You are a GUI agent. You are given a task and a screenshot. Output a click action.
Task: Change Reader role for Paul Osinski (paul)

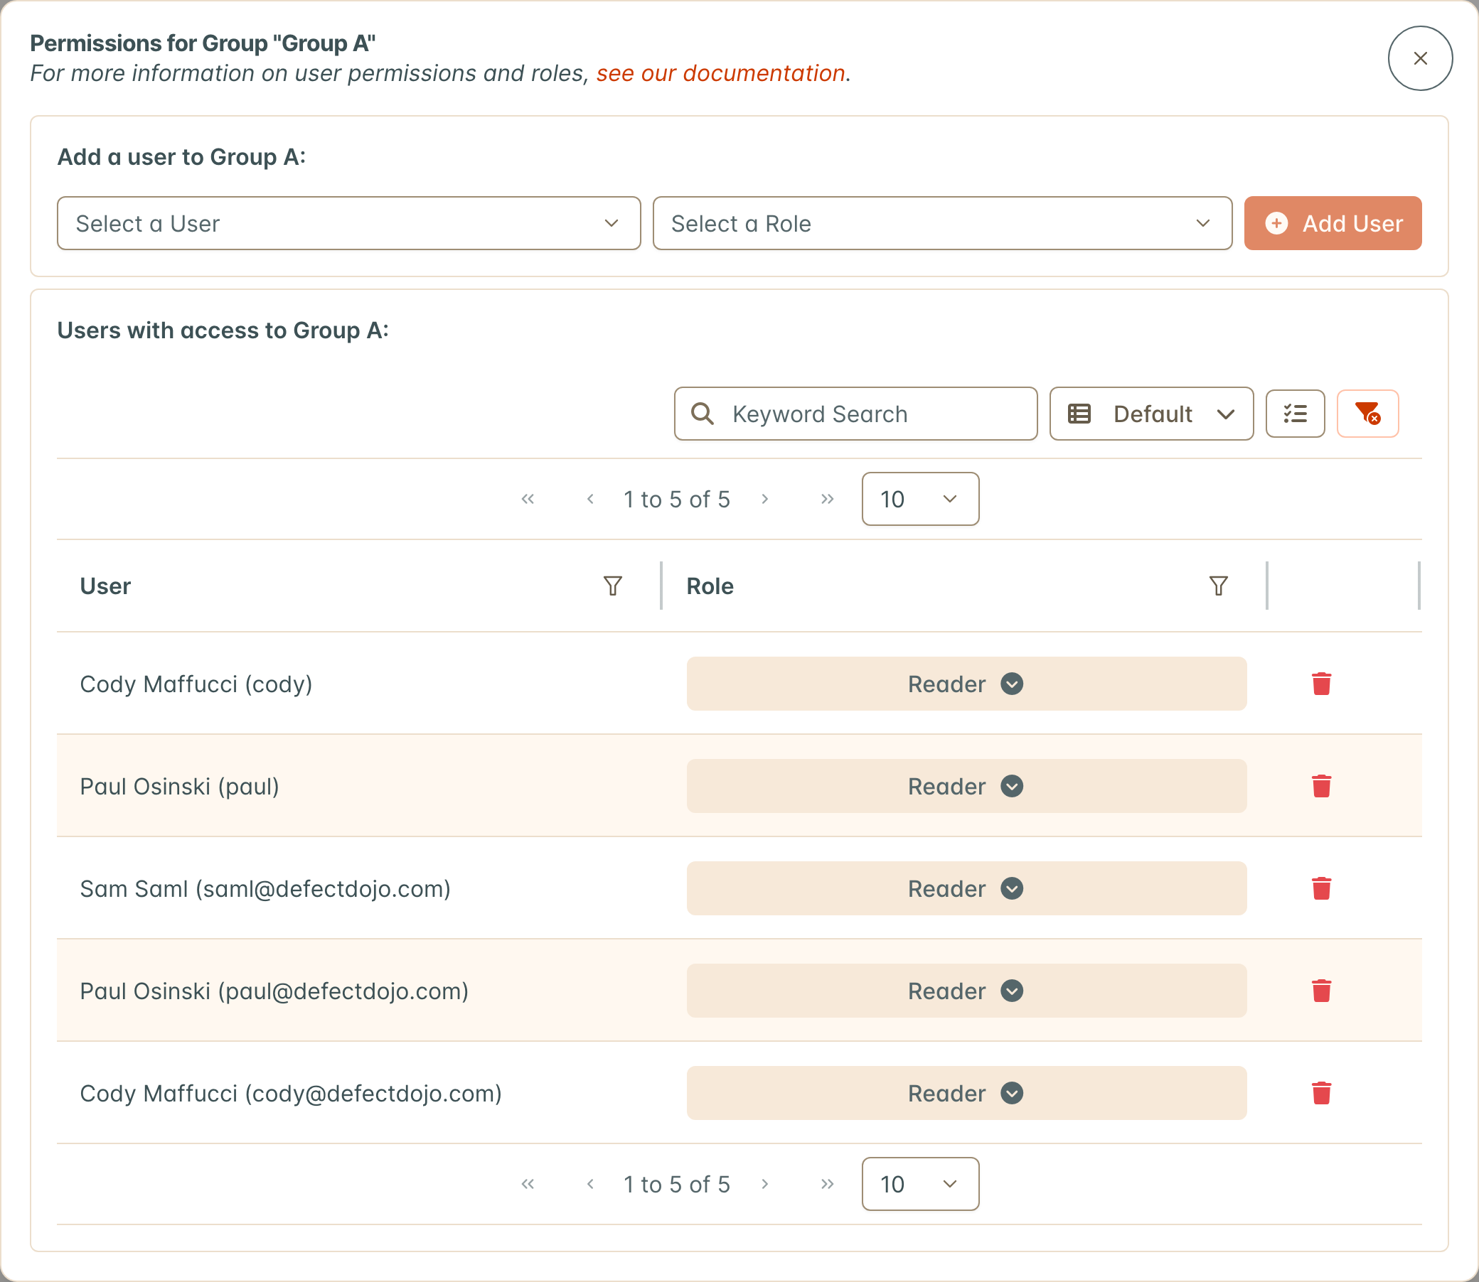click(x=966, y=786)
